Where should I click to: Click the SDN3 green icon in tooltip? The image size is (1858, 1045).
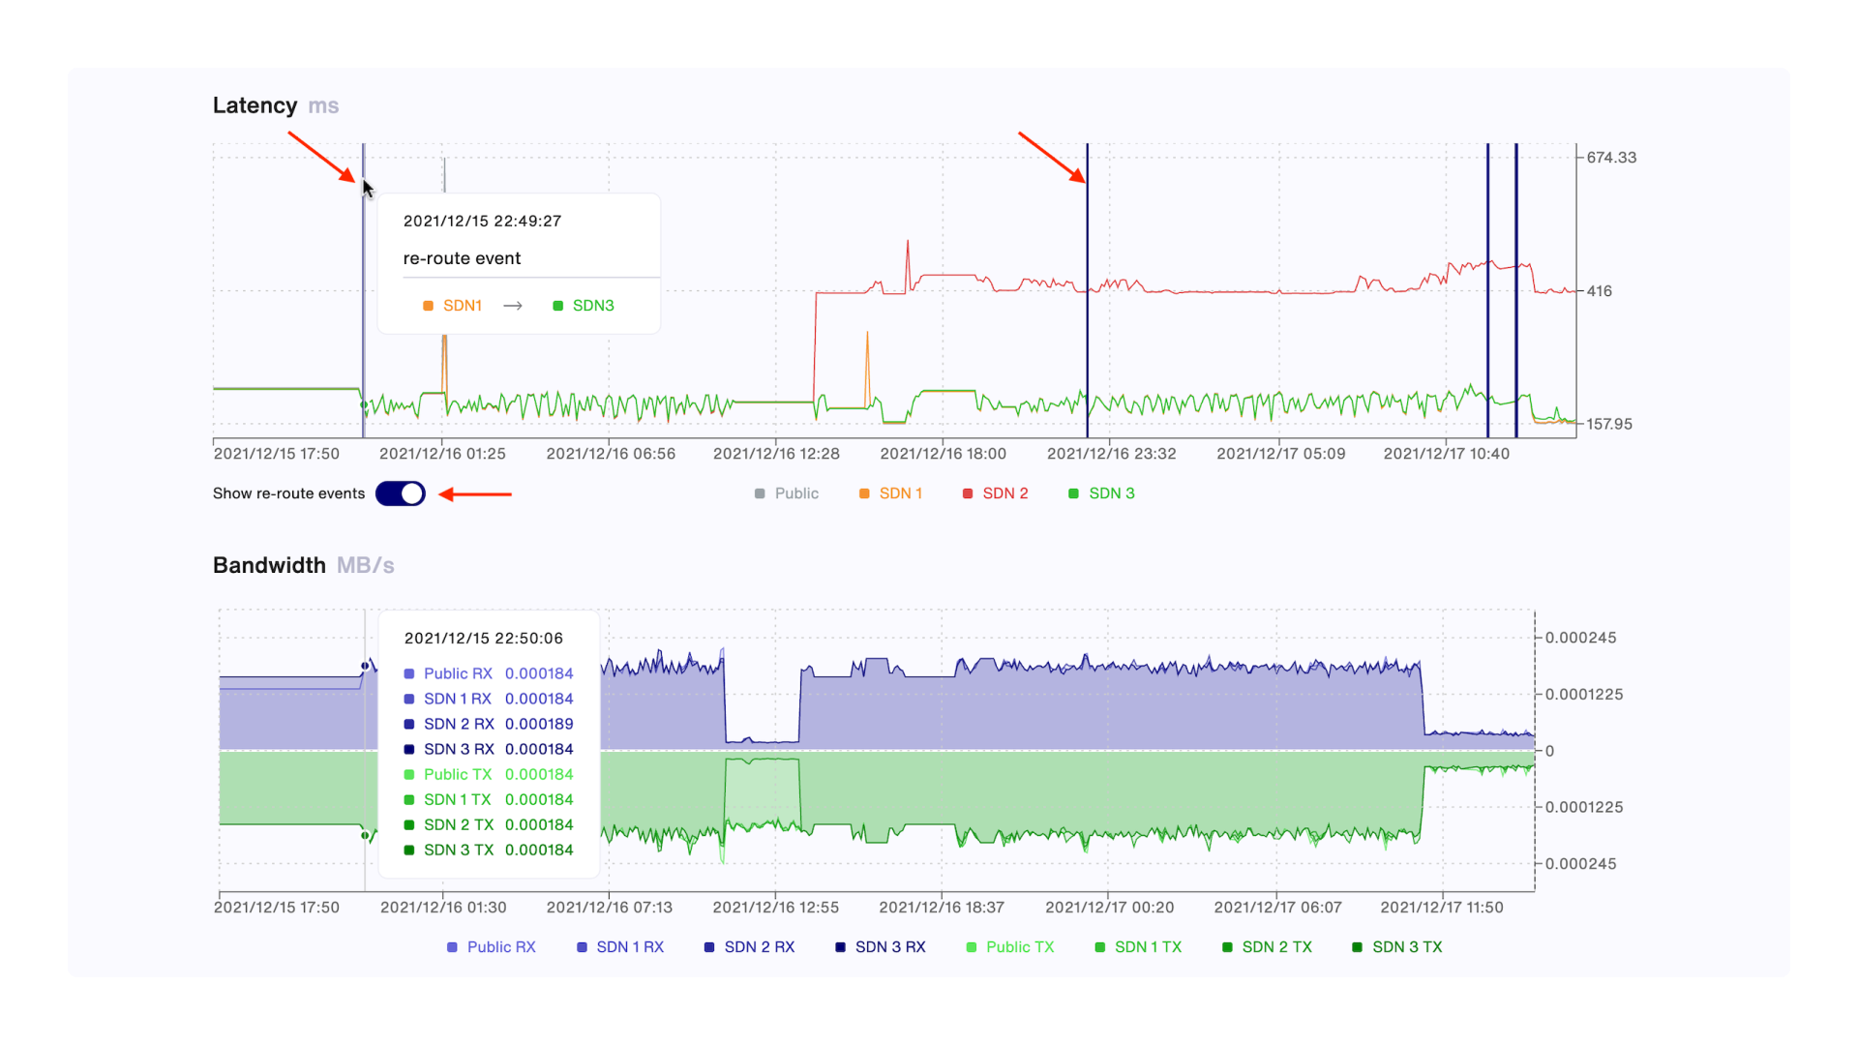click(x=558, y=306)
